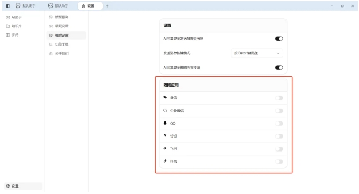
Task: Open the 默认助手 tab beside the sidebar icon
Action: (26, 6)
